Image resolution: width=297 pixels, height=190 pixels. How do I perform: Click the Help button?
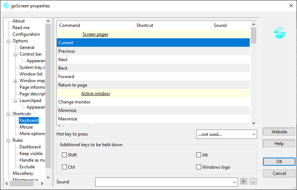pos(279,144)
